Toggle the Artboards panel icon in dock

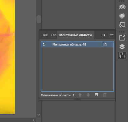(122, 55)
